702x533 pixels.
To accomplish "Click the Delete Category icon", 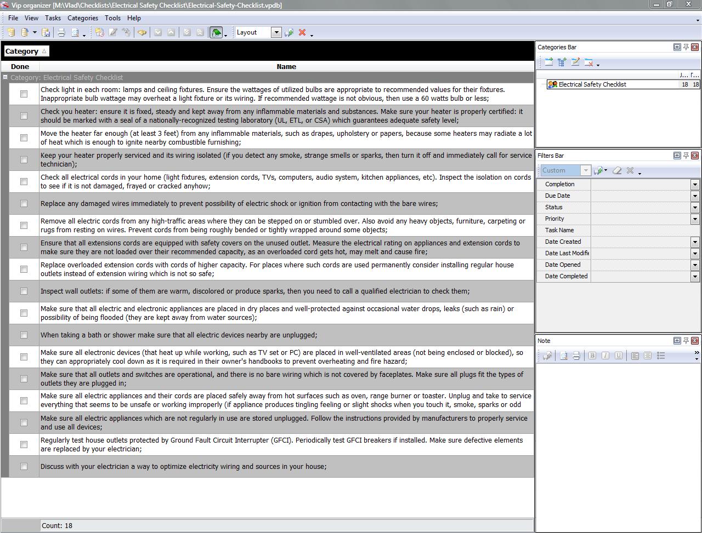I will 588,62.
